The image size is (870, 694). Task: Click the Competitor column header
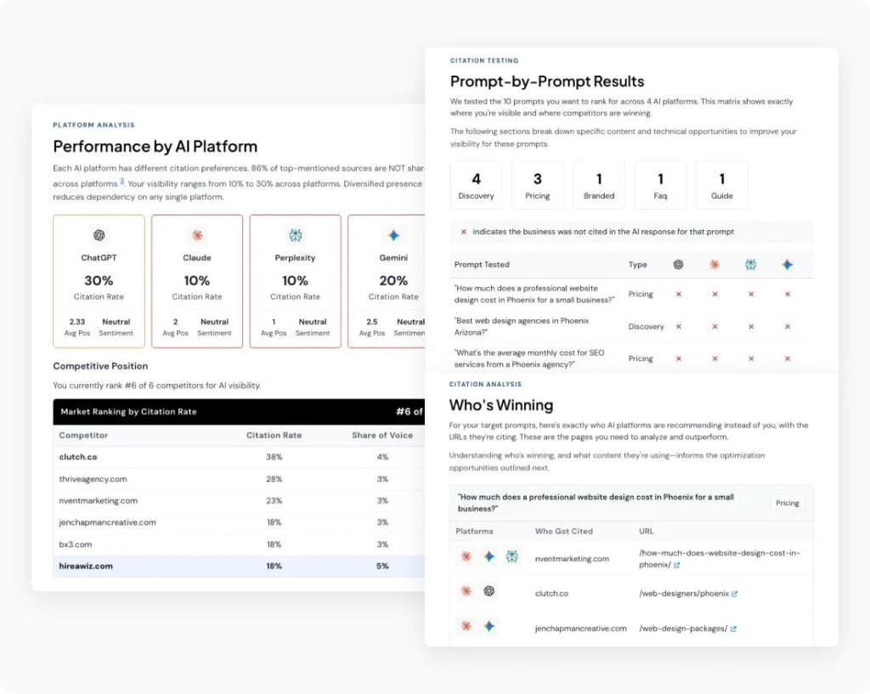[x=84, y=436]
